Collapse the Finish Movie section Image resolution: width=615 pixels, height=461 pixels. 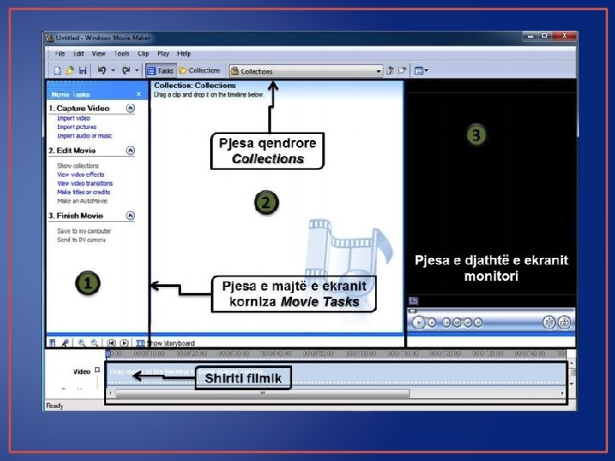pos(130,216)
